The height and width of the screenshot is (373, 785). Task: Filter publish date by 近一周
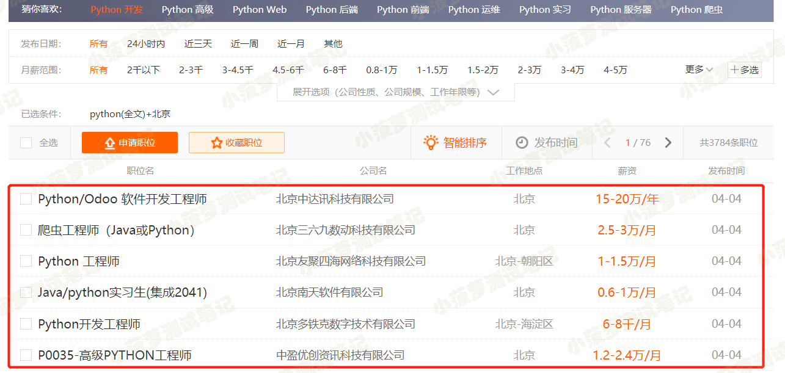pyautogui.click(x=244, y=44)
